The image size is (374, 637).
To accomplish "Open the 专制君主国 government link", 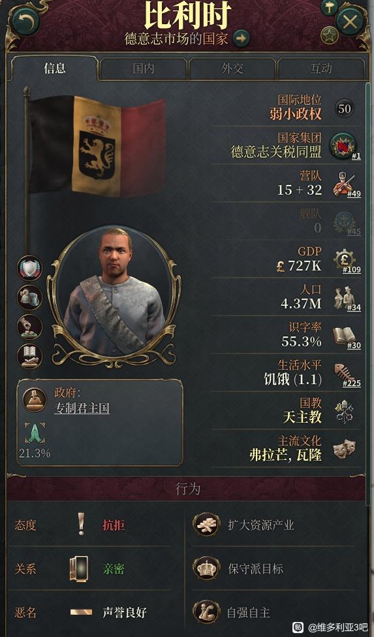I will [82, 408].
